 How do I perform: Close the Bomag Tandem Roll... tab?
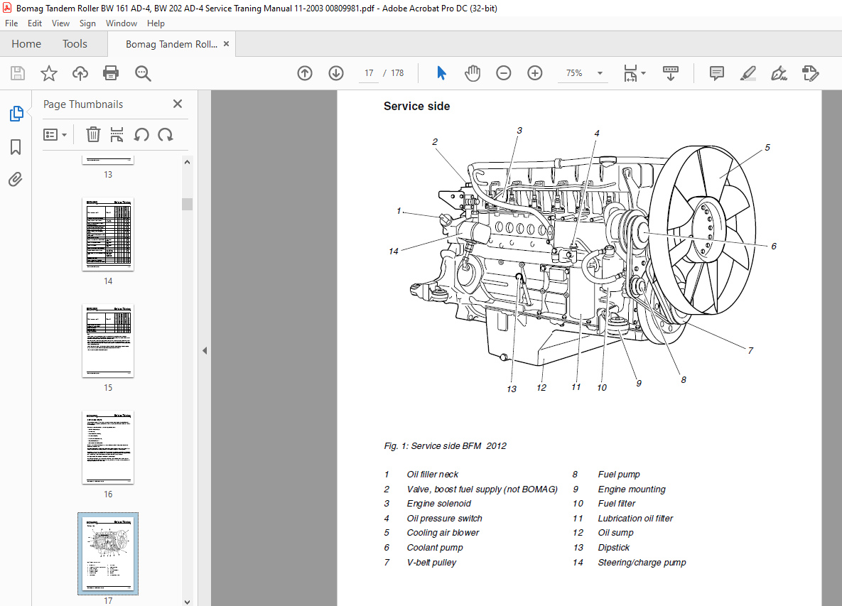[x=226, y=44]
